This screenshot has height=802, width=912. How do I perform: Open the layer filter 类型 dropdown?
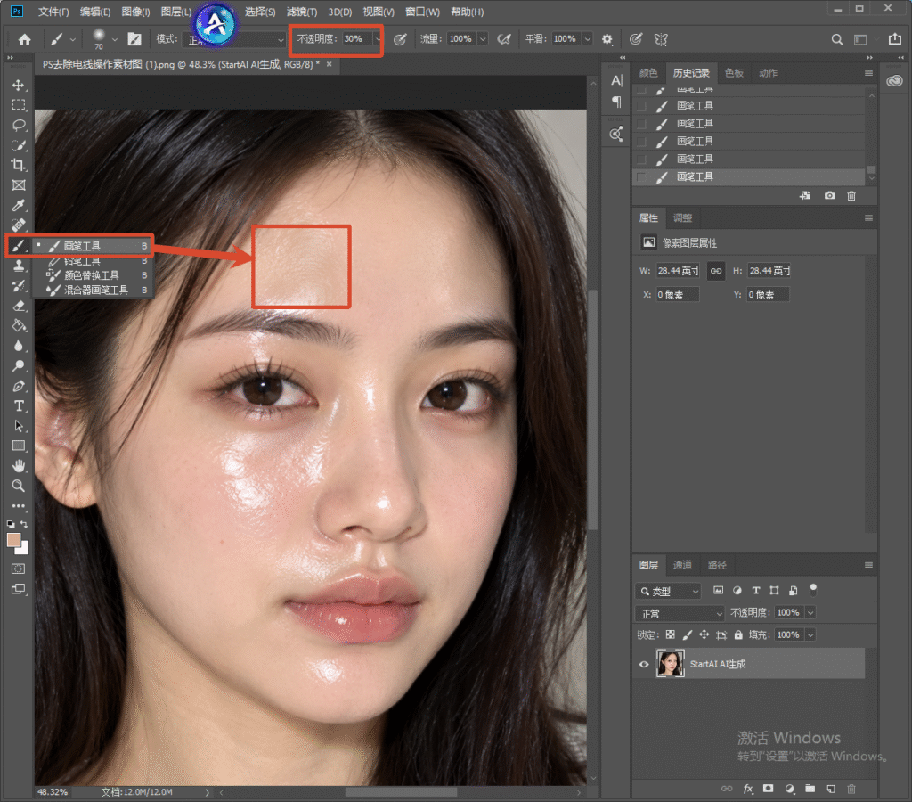click(668, 592)
